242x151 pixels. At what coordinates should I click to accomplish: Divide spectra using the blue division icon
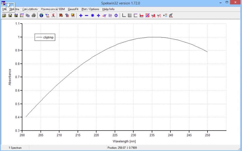click(98, 15)
